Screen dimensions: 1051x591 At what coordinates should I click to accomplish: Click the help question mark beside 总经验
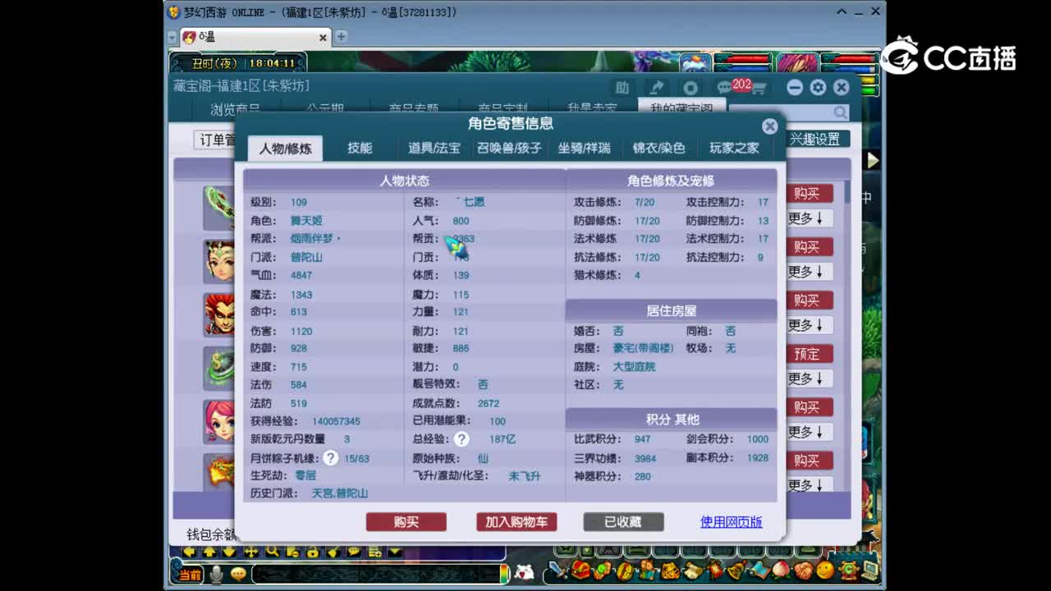[x=461, y=439]
